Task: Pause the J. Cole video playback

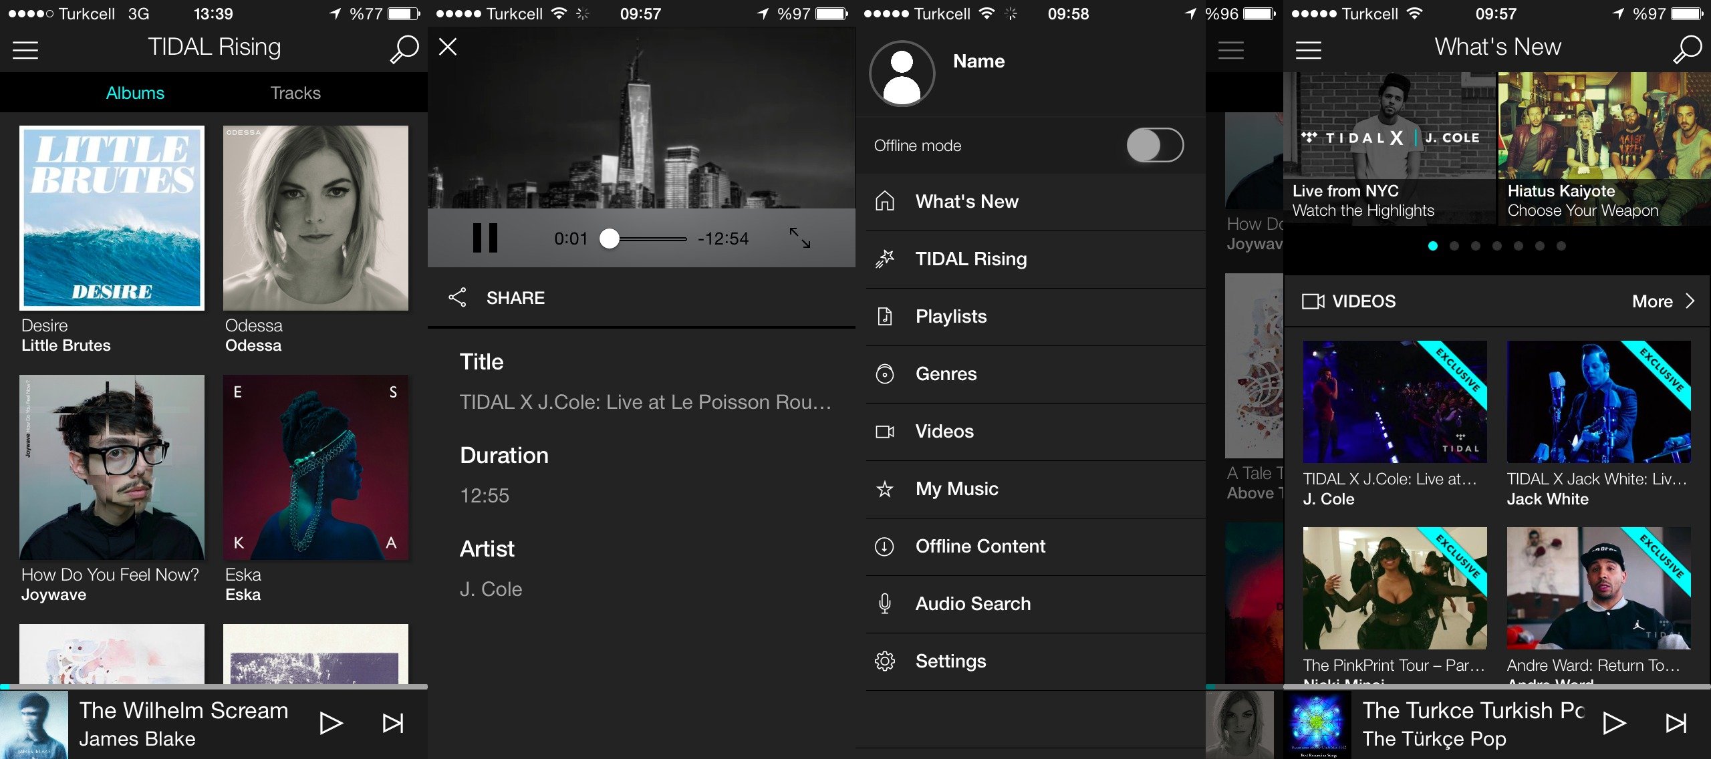Action: point(485,238)
